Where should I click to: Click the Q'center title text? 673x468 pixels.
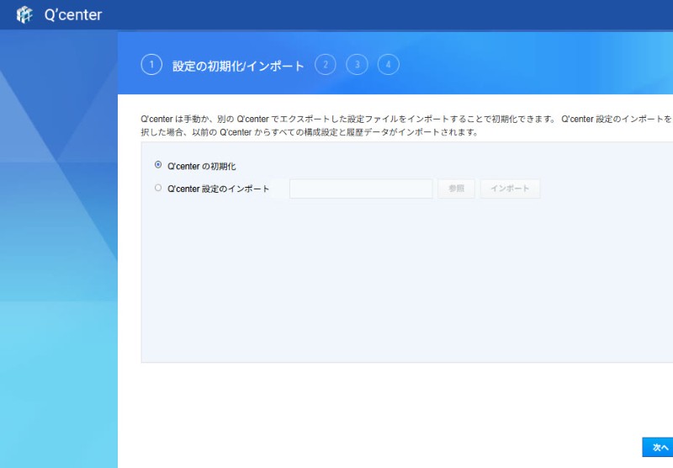(73, 15)
